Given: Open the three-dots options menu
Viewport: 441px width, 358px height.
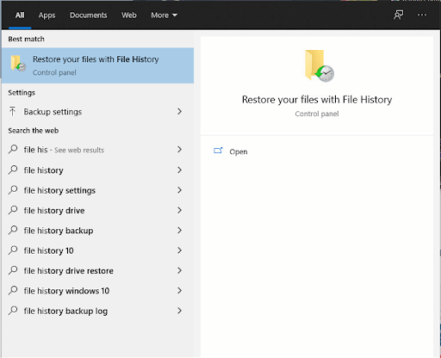Looking at the screenshot, I should (422, 15).
